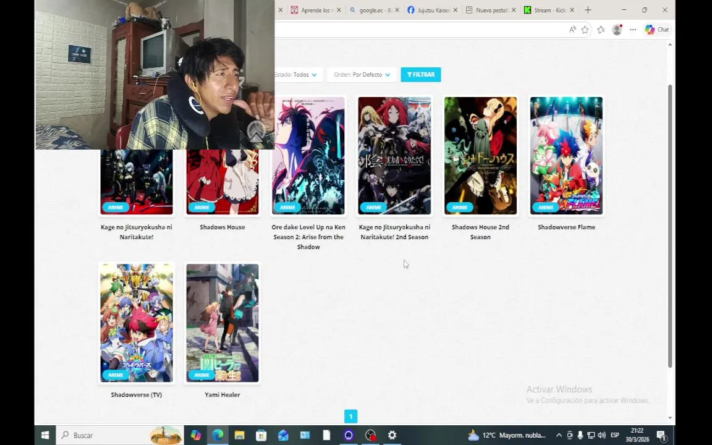Open the weather widget showing 12°C
Viewport: 712px width, 445px height.
click(x=507, y=435)
